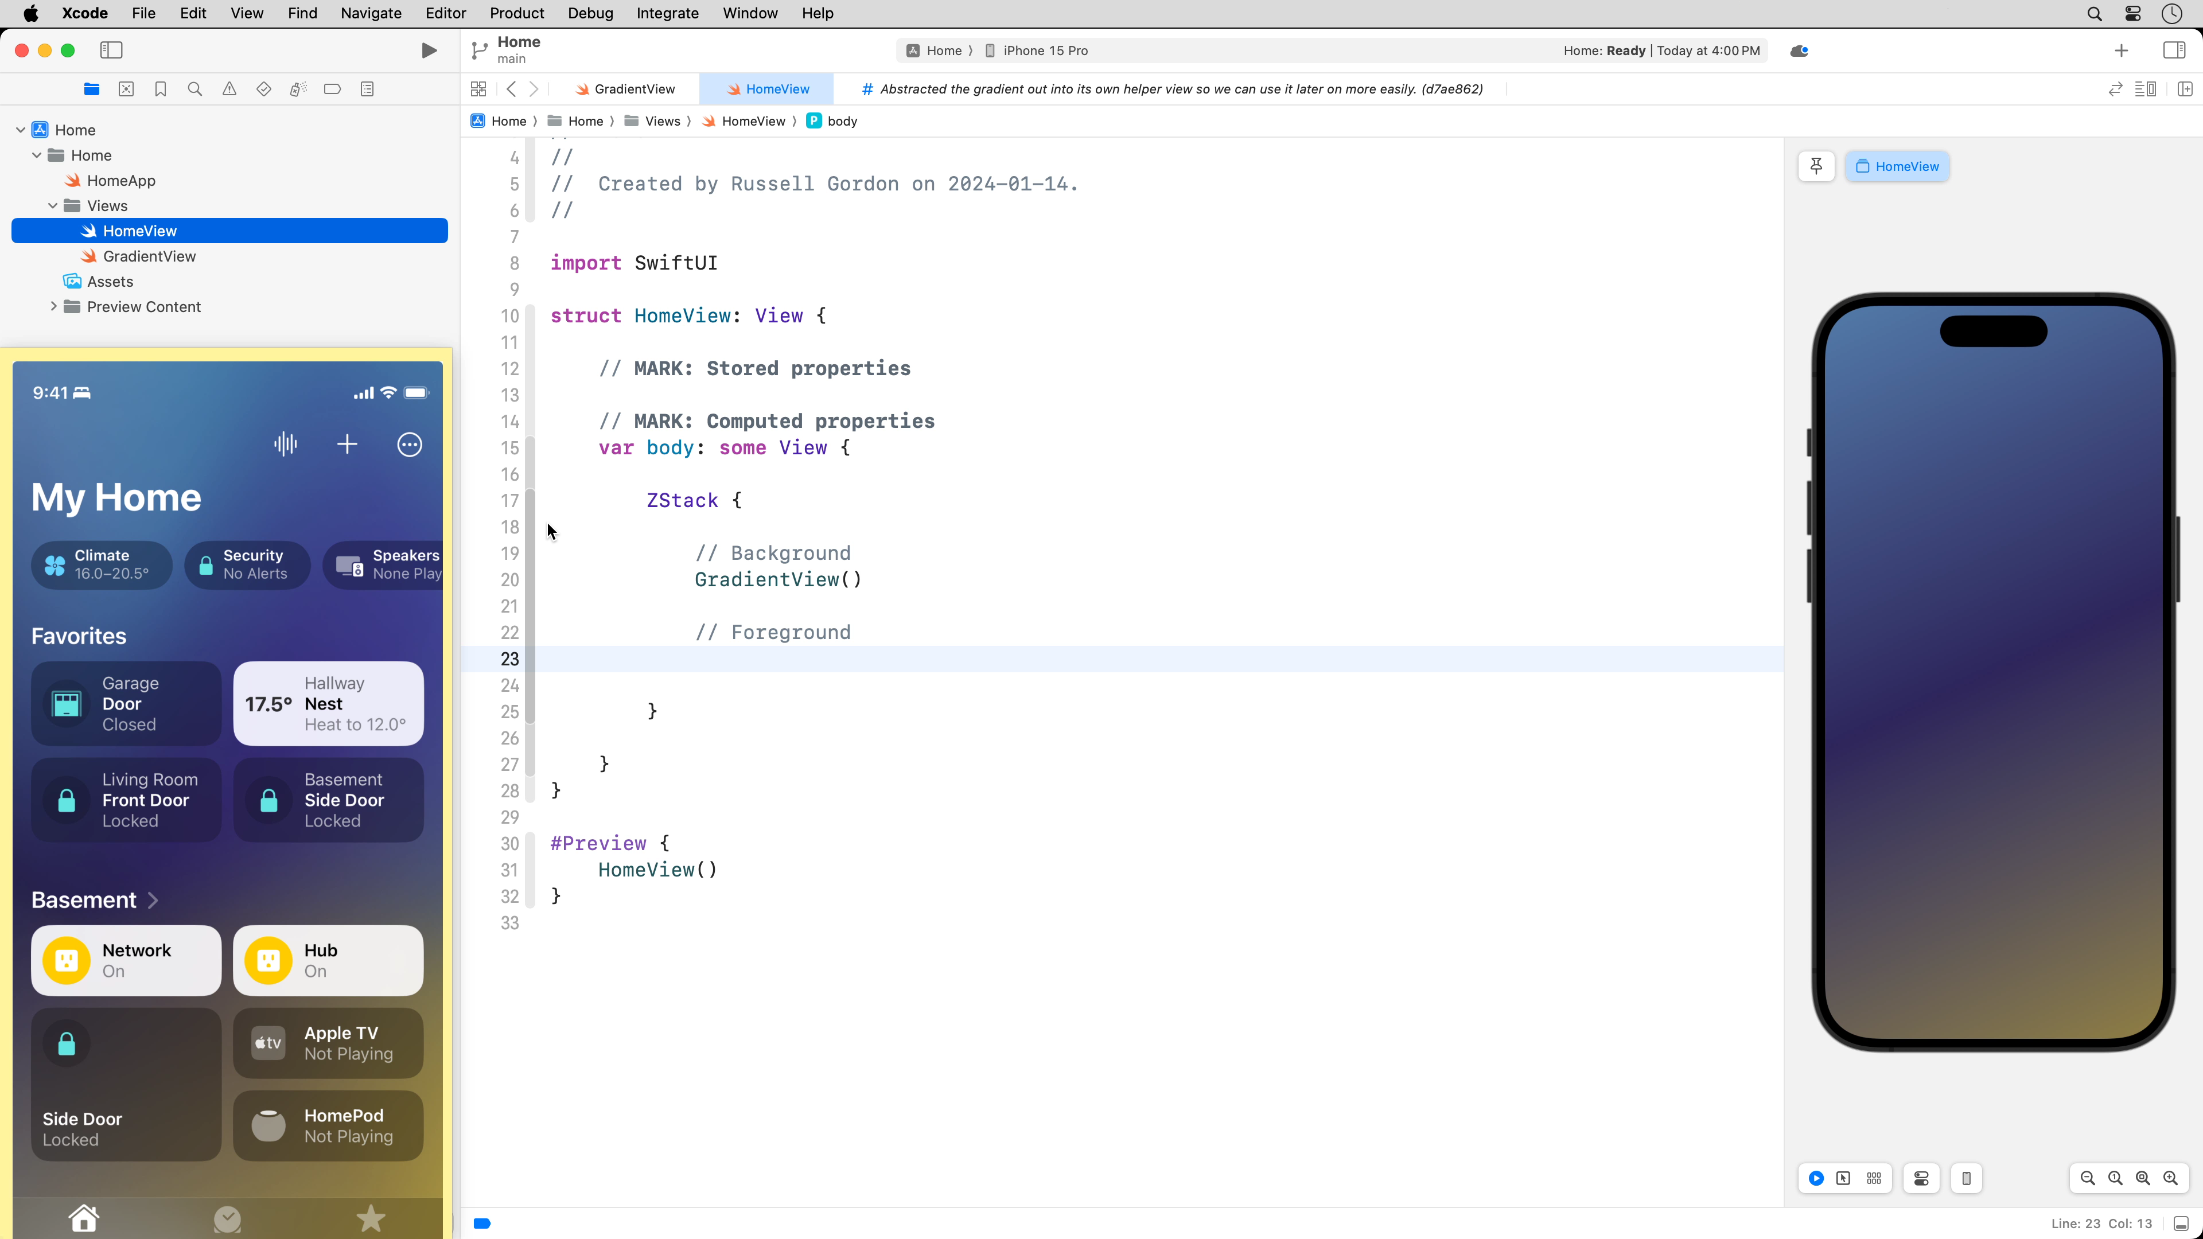
Task: Switch canvas to Selectable mode
Action: point(1844,1178)
